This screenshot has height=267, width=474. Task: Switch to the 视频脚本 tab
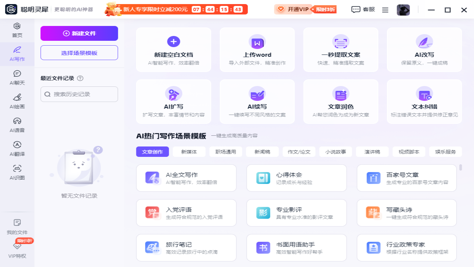click(408, 152)
